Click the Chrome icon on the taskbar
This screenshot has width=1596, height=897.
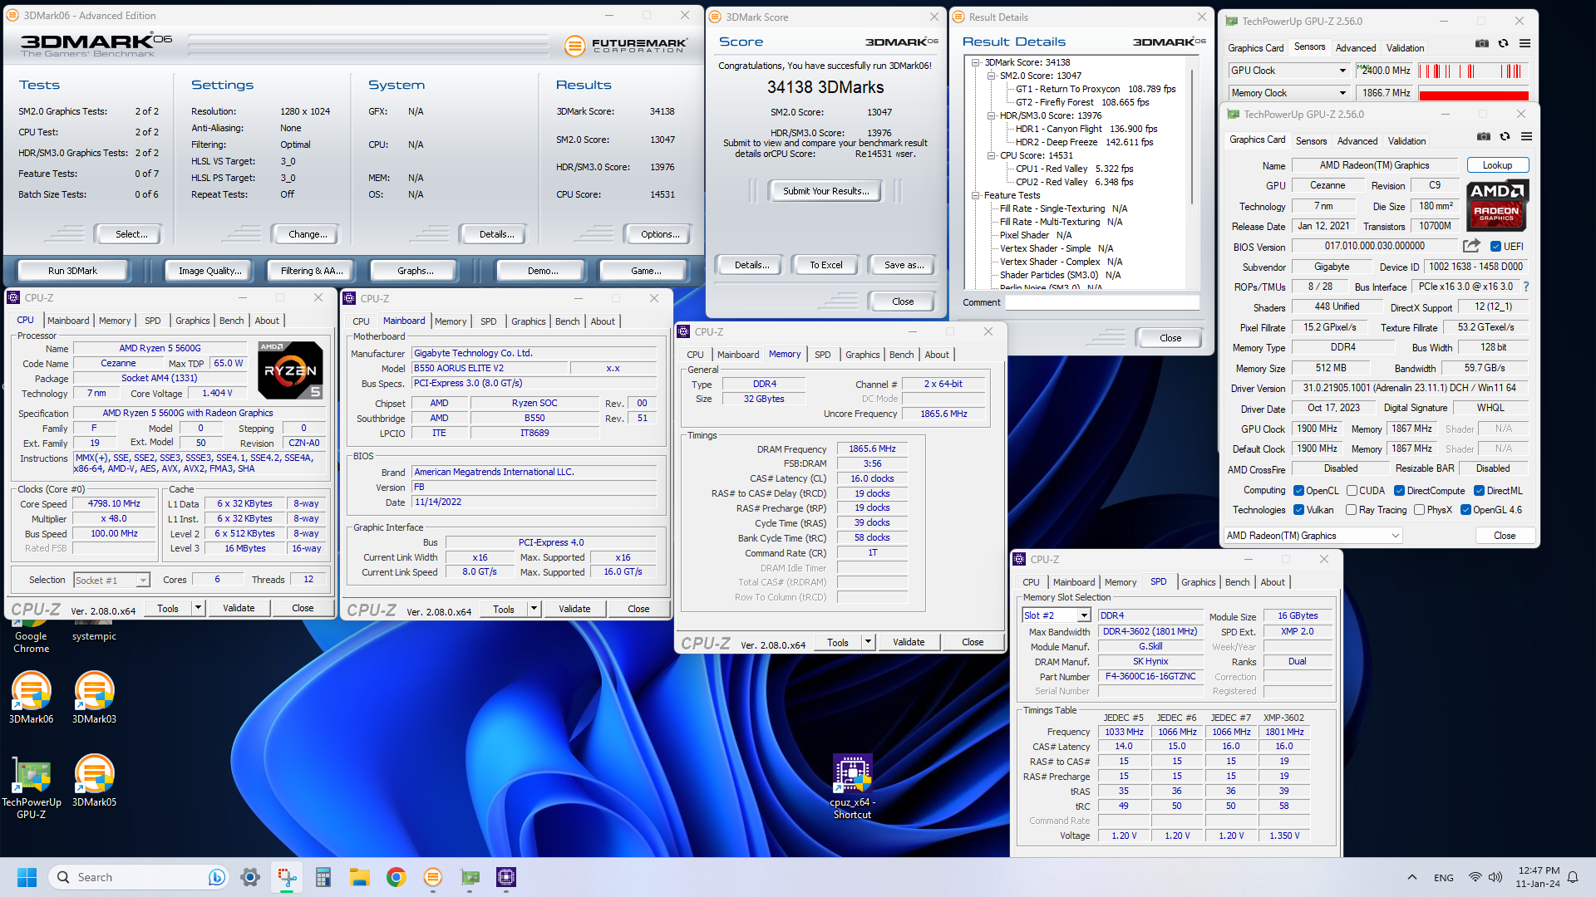tap(397, 877)
